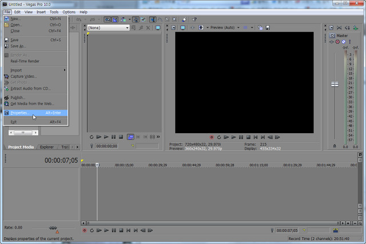Select Real-Time Render in File menu
The image size is (366, 244).
[x=35, y=61]
